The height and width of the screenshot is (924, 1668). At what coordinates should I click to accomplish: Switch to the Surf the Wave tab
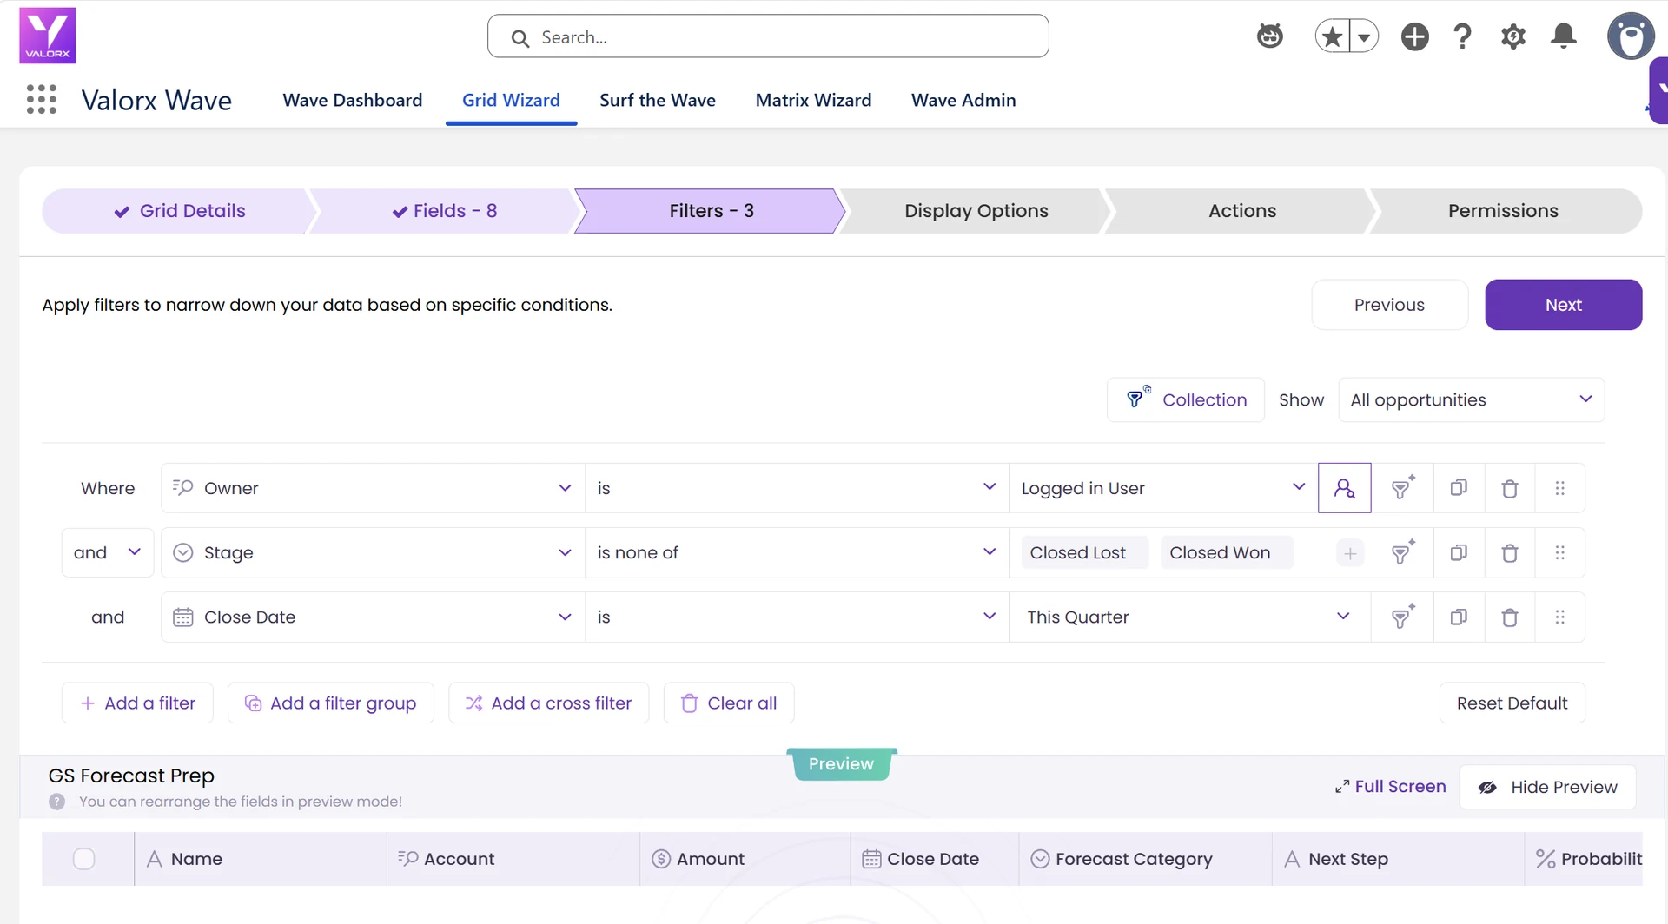click(658, 100)
